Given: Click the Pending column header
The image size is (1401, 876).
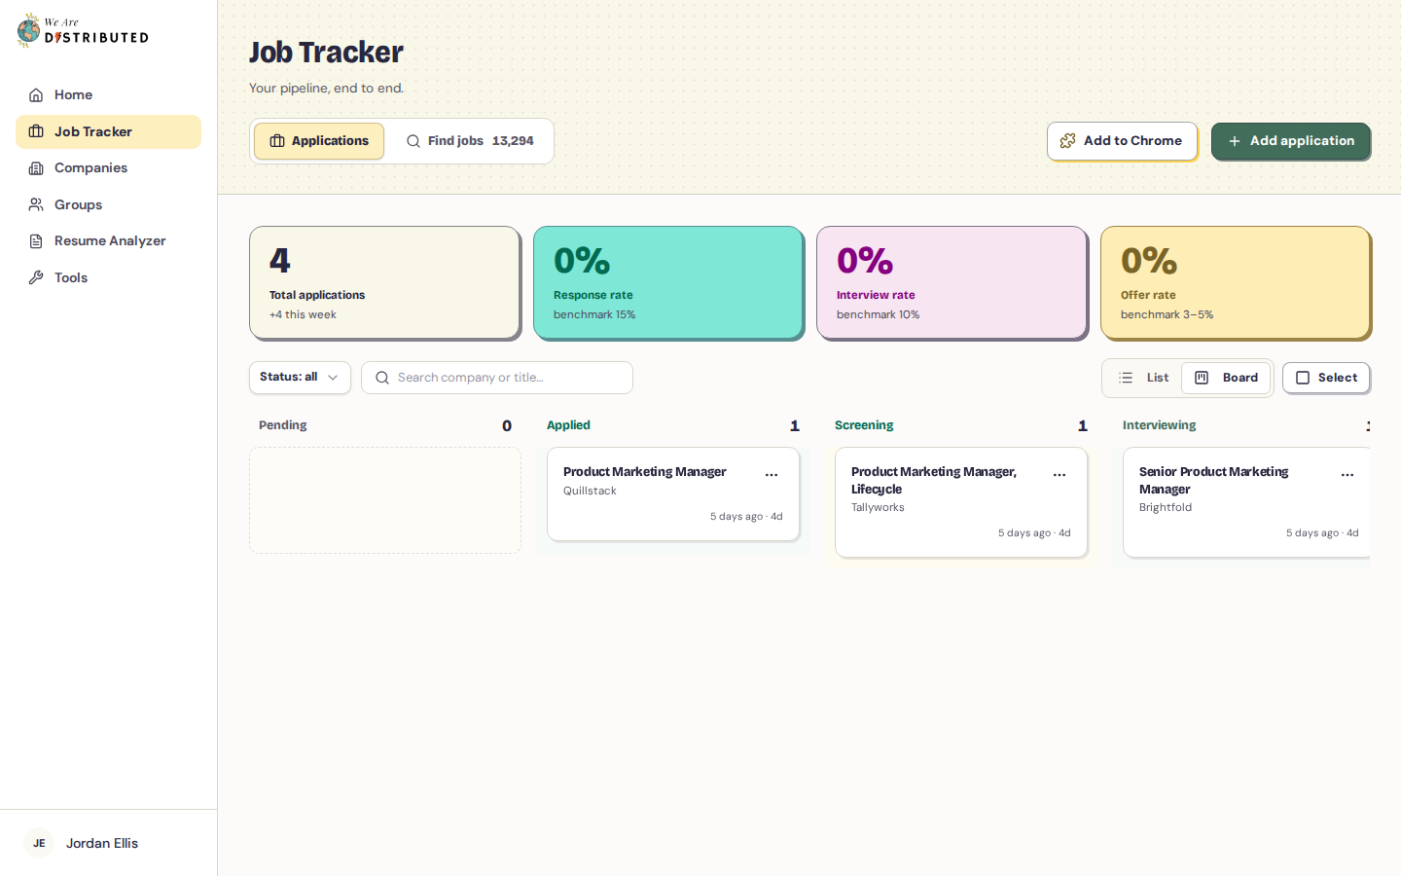Looking at the screenshot, I should (x=283, y=425).
